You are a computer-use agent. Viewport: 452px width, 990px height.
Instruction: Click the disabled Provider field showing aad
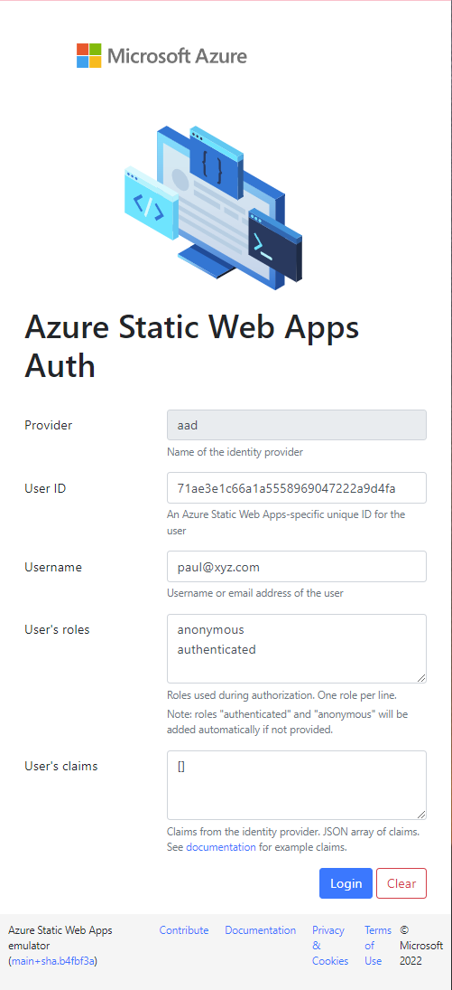coord(296,425)
